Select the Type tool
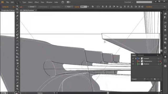 [x=17, y=19]
